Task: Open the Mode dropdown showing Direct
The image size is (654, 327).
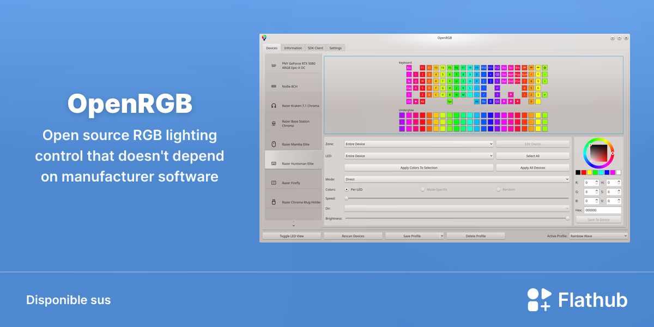Action: (457, 179)
